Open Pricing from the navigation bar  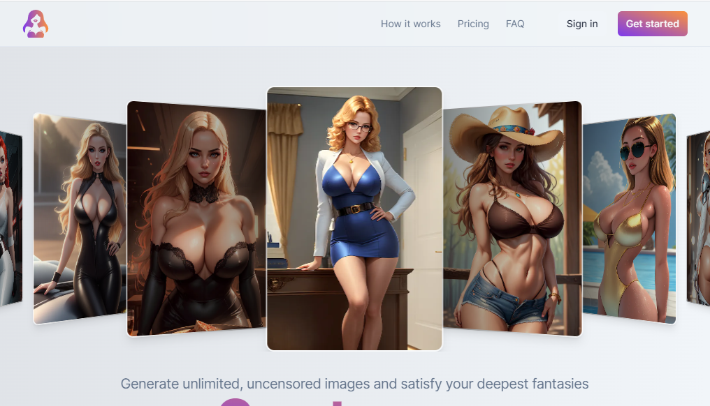(x=473, y=23)
